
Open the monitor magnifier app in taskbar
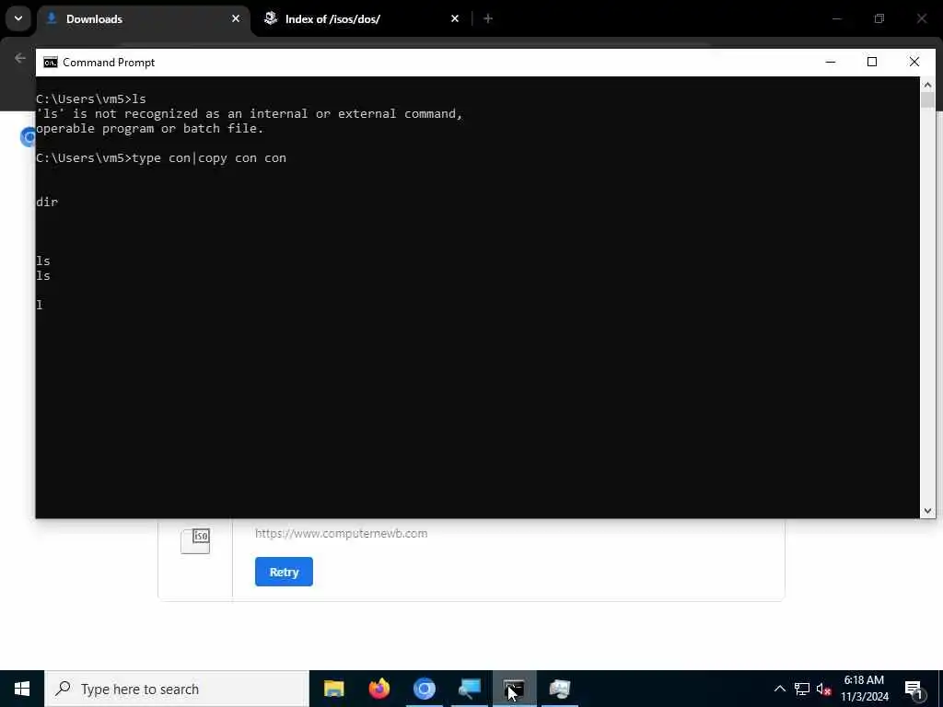(469, 689)
